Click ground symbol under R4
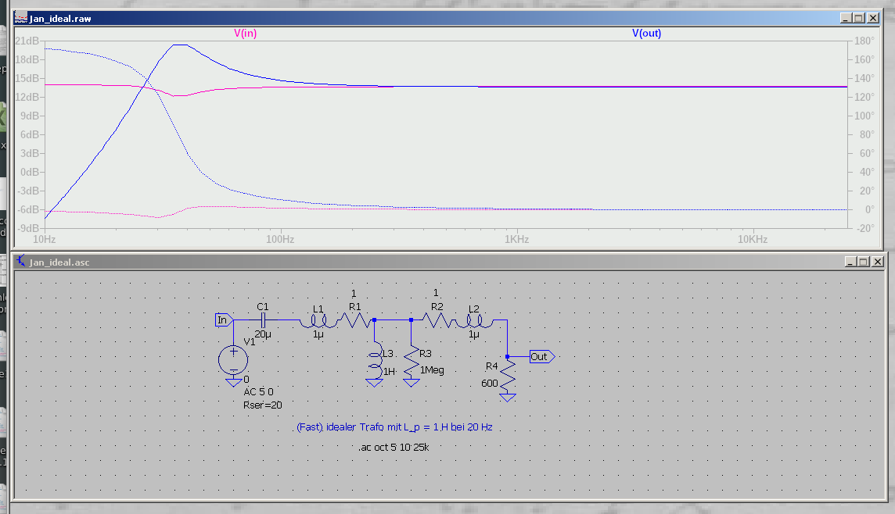 click(508, 398)
